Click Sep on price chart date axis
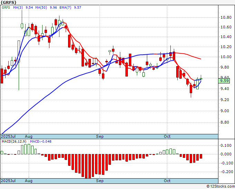 click(x=100, y=136)
